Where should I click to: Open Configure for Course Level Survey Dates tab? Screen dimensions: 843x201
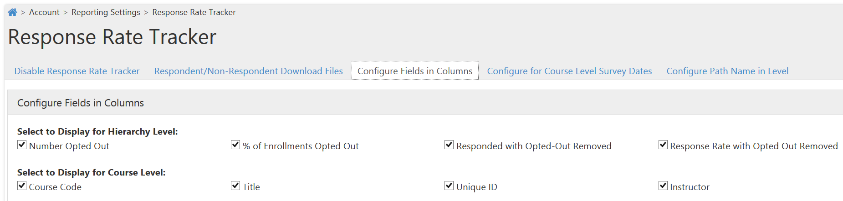tap(569, 71)
